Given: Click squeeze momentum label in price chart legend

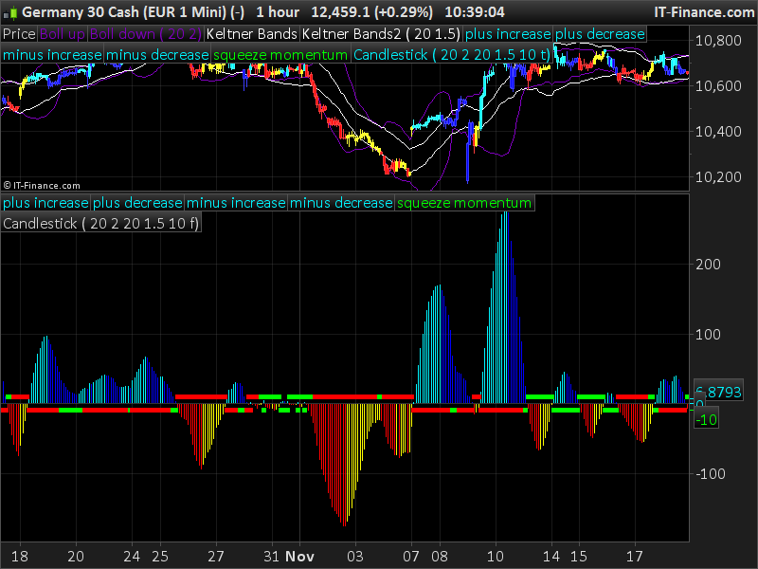Looking at the screenshot, I should coord(280,55).
